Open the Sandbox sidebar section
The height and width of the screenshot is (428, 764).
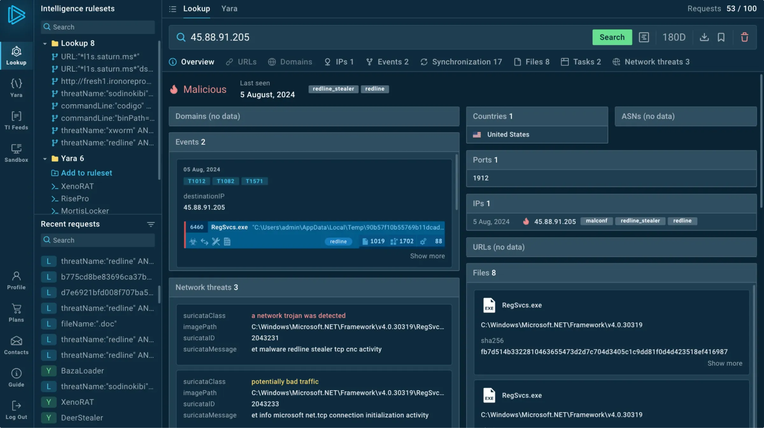[x=16, y=153]
